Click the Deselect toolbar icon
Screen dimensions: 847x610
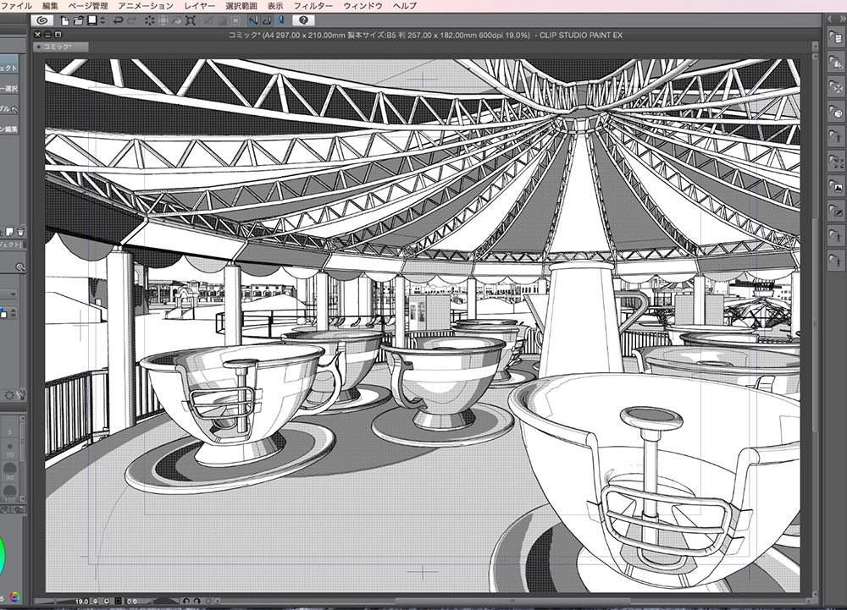[208, 20]
